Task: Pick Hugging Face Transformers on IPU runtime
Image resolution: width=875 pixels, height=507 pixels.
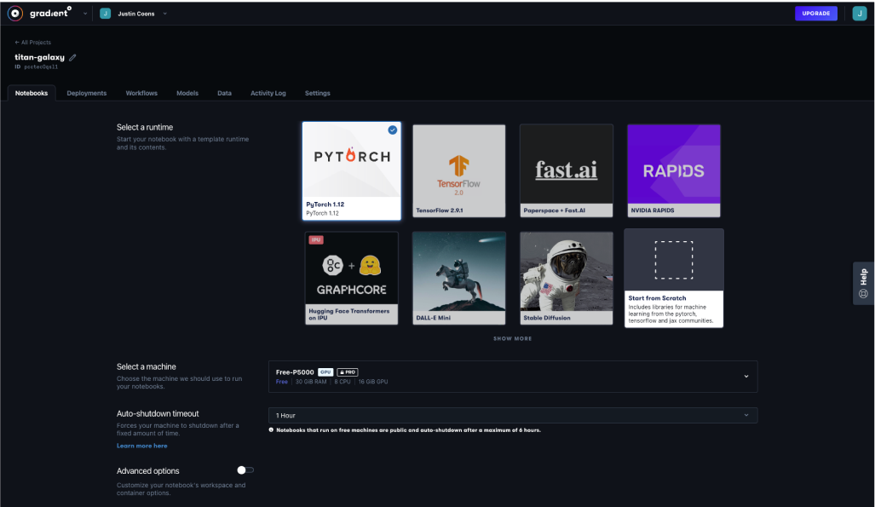Action: (352, 278)
